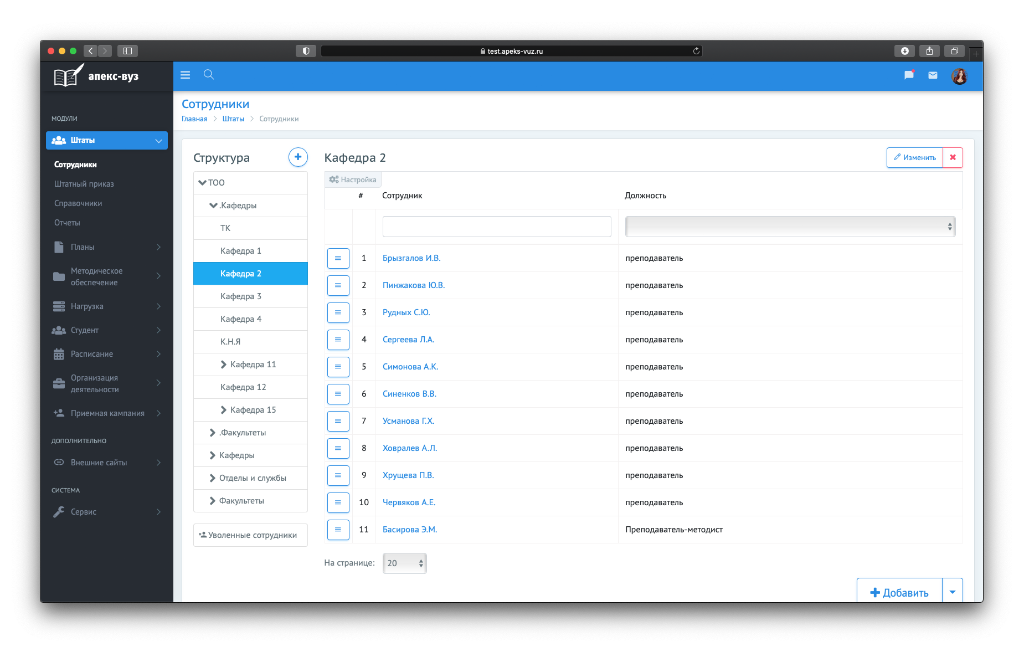Toggle the hamburger sidebar menu
Viewport: 1024px width, 662px height.
point(185,75)
